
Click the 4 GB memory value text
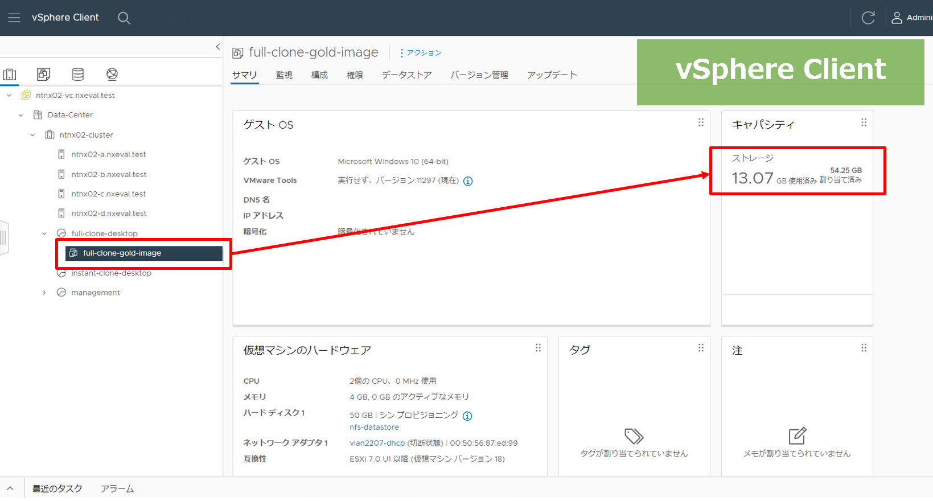click(409, 397)
